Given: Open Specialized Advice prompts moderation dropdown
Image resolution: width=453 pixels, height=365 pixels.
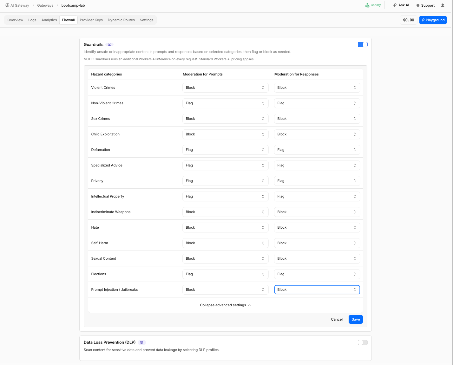Looking at the screenshot, I should point(226,165).
